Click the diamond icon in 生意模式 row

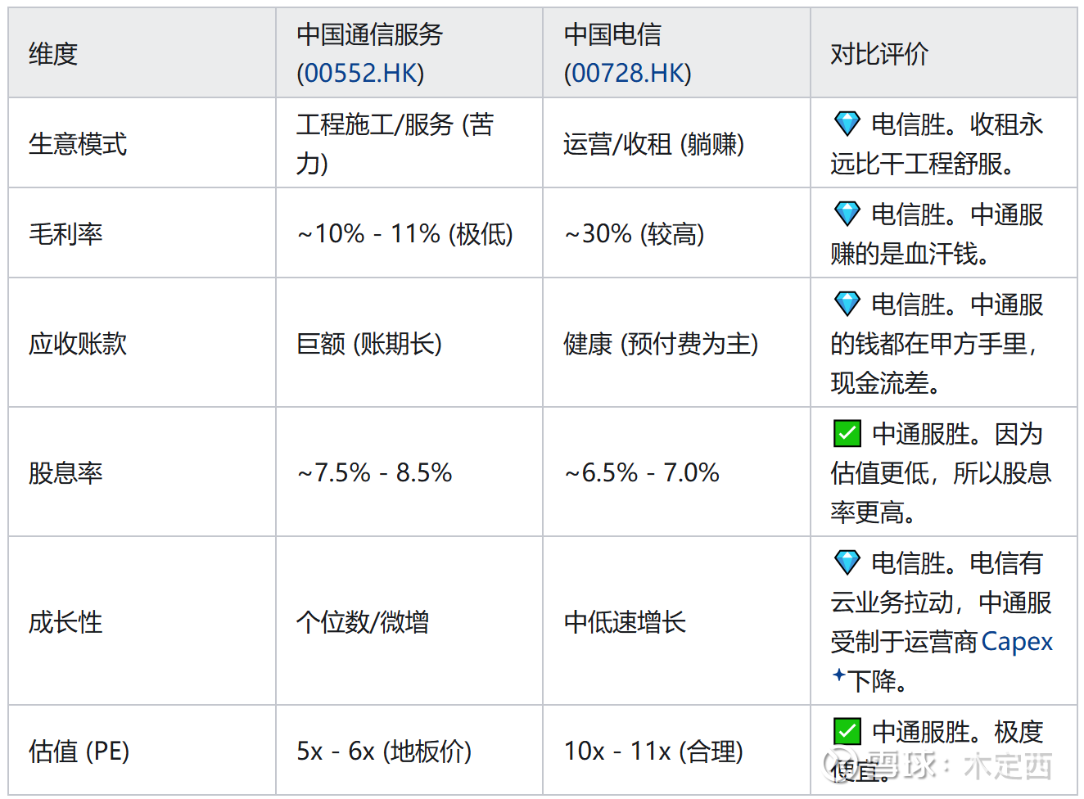(847, 124)
